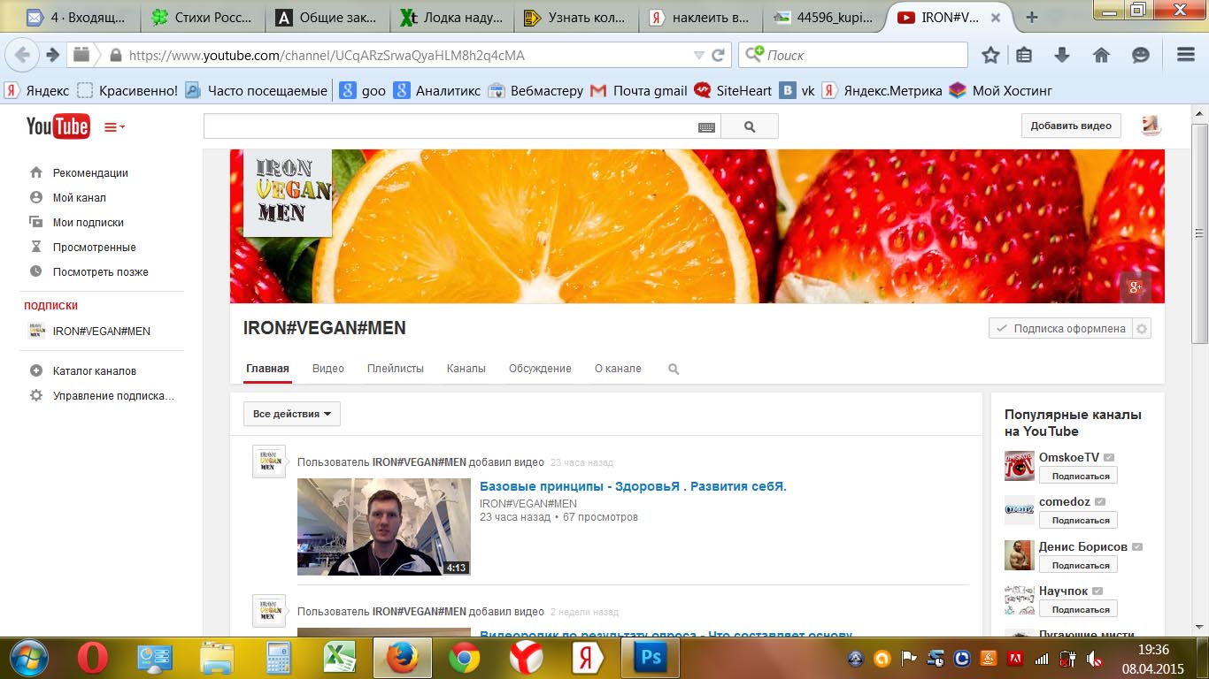The width and height of the screenshot is (1209, 679).
Task: Open the Все действия dropdown
Action: 292,414
